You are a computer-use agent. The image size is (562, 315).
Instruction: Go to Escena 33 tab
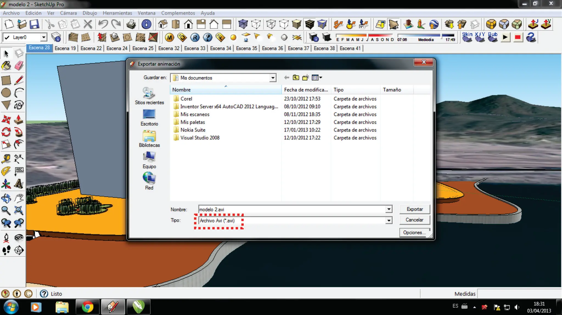(195, 48)
